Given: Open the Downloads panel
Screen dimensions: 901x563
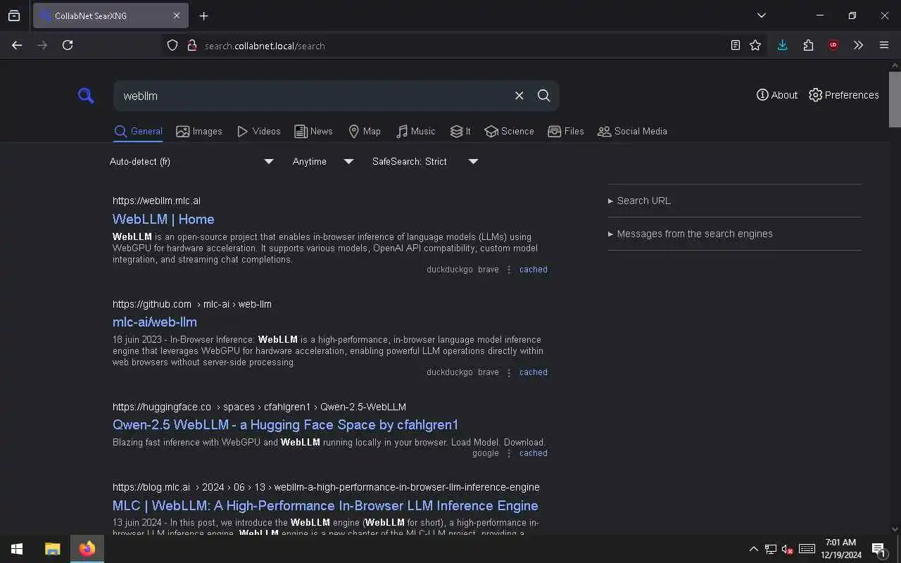Looking at the screenshot, I should click(x=782, y=45).
